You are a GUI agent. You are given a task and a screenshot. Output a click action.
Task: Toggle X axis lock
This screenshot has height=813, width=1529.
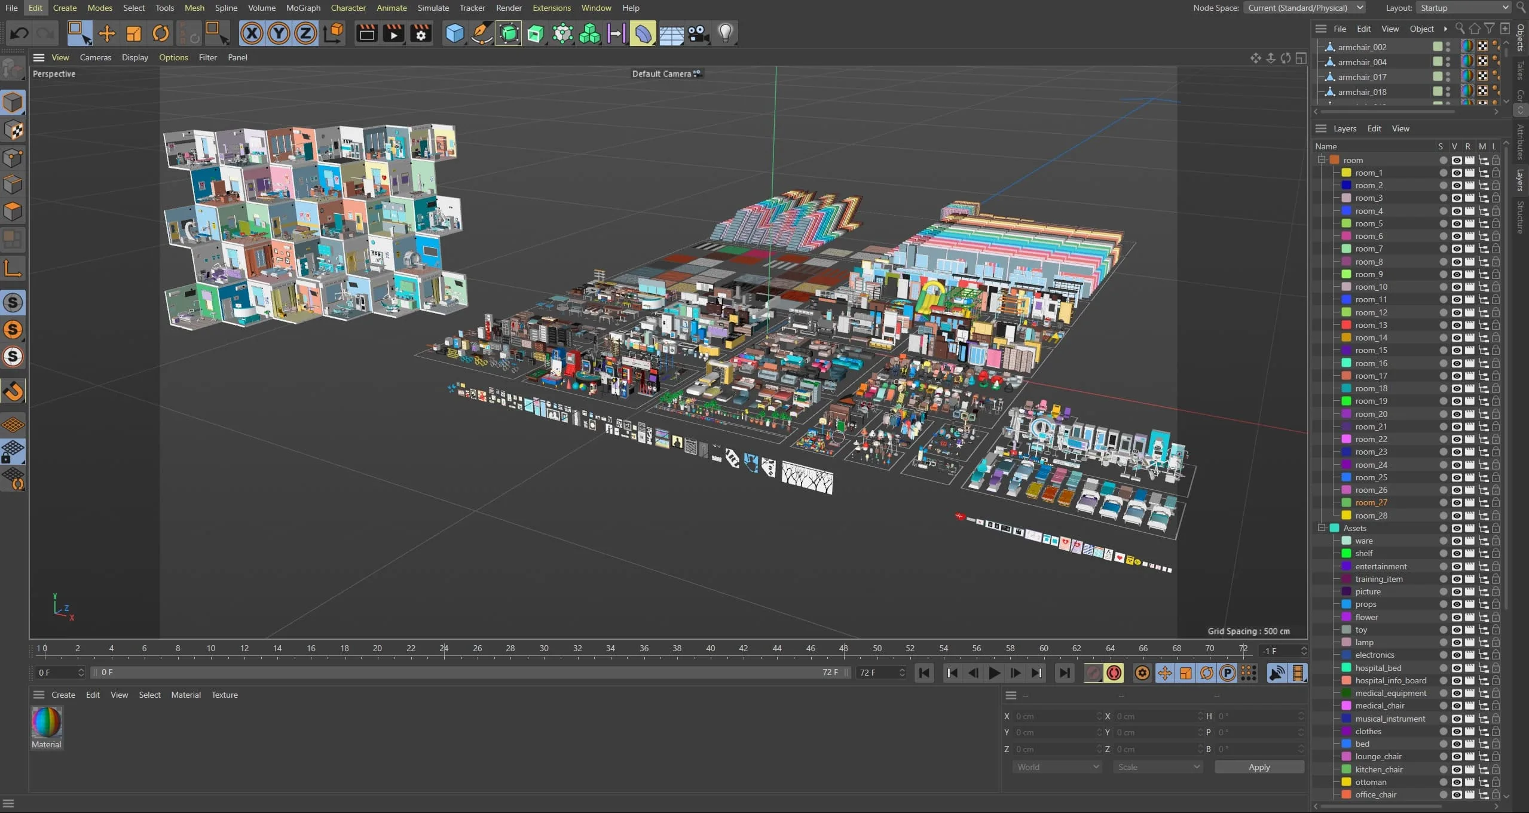pyautogui.click(x=252, y=33)
